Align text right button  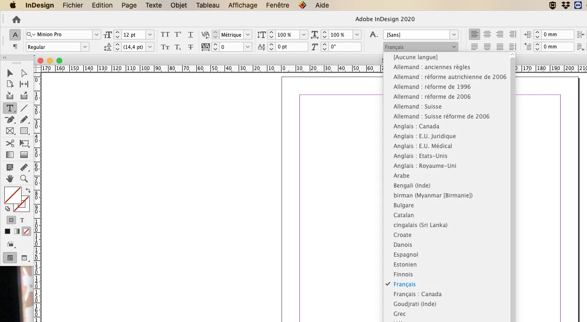pos(499,35)
